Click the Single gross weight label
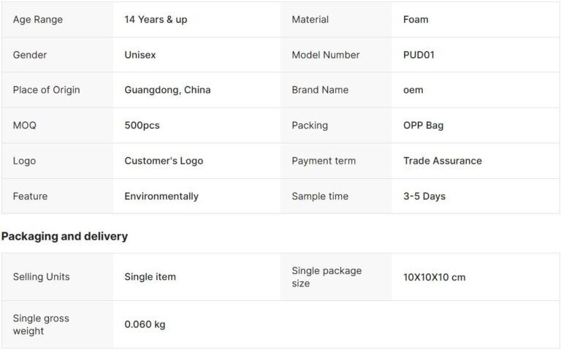This screenshot has height=350, width=561. [41, 324]
